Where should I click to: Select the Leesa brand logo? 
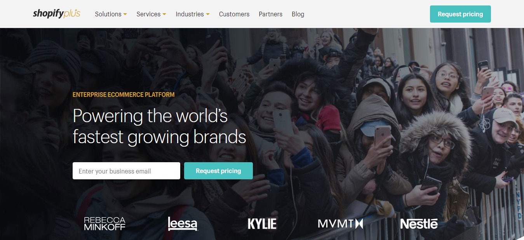coord(183,224)
